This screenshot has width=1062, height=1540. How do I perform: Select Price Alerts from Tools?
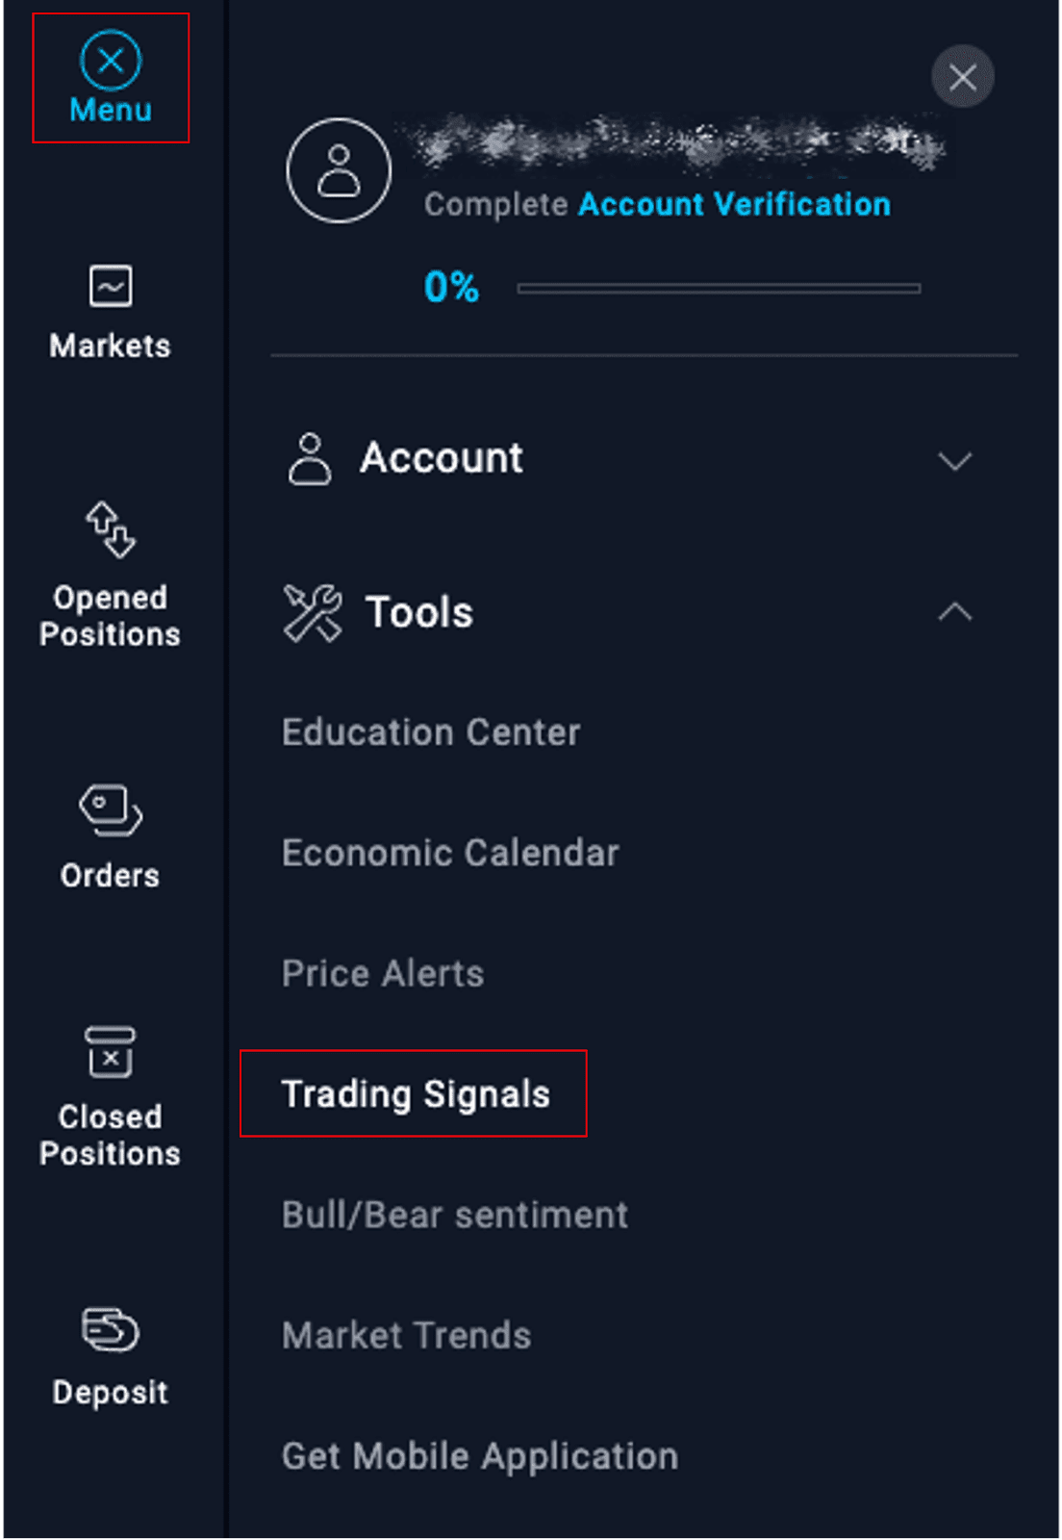[x=382, y=973]
